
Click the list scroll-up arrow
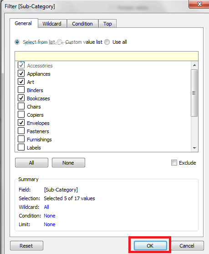[x=194, y=65]
